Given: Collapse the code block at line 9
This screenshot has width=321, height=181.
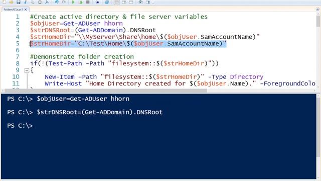Looking at the screenshot, I should point(27,70).
